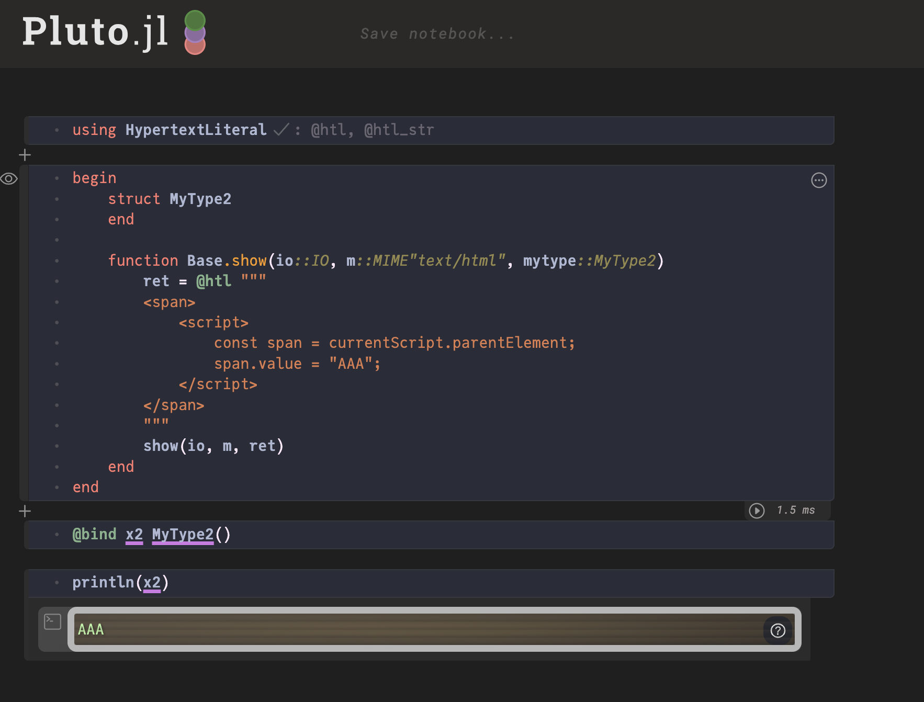The height and width of the screenshot is (702, 924).
Task: Click the AAA output text
Action: coord(91,630)
